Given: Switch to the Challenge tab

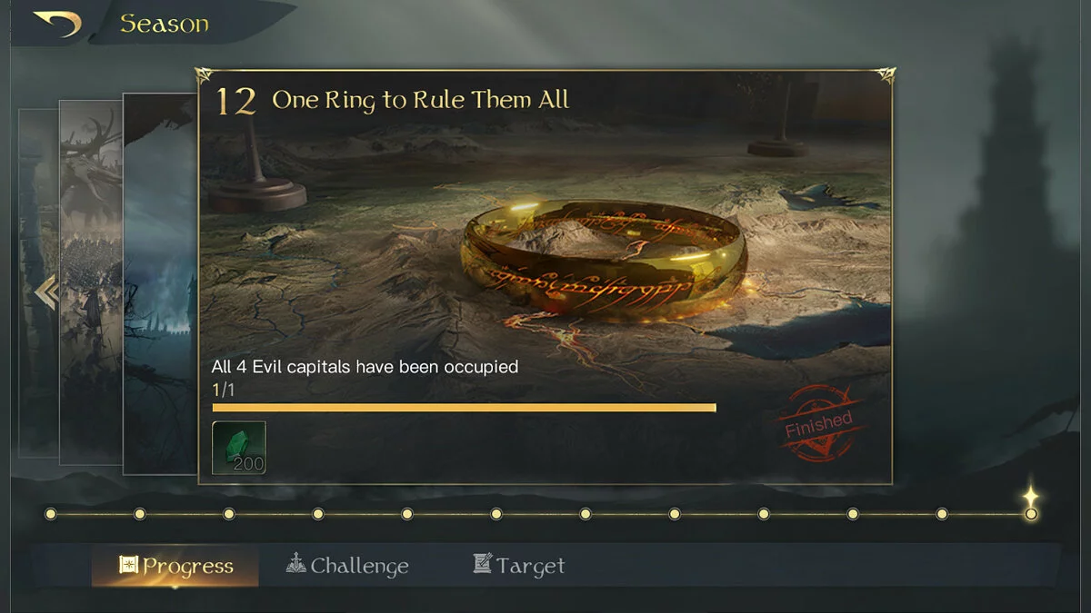Looking at the screenshot, I should click(347, 566).
